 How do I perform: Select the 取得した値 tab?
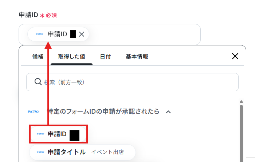tap(71, 57)
